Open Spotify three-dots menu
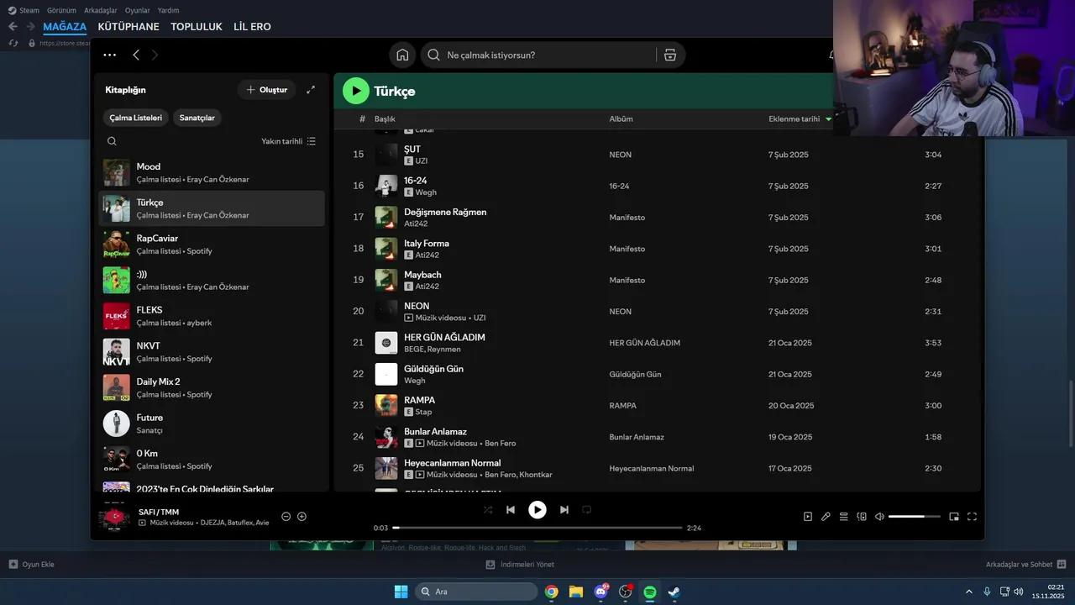This screenshot has width=1075, height=605. (110, 55)
